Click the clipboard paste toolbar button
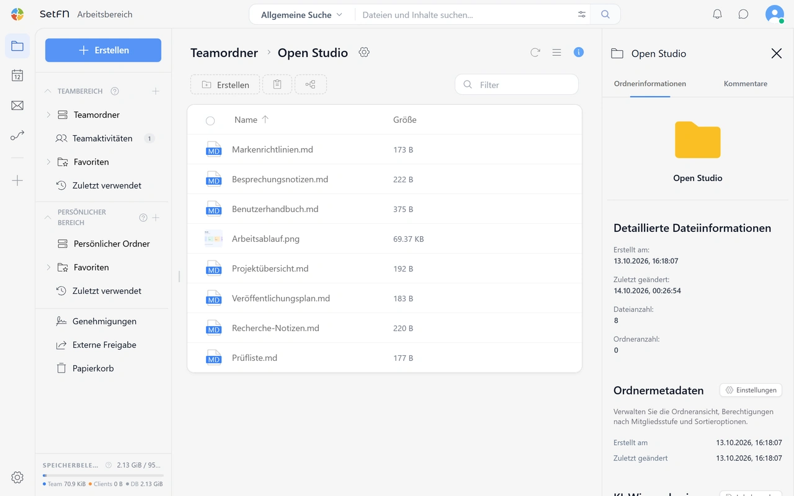Image resolution: width=794 pixels, height=496 pixels. click(277, 84)
